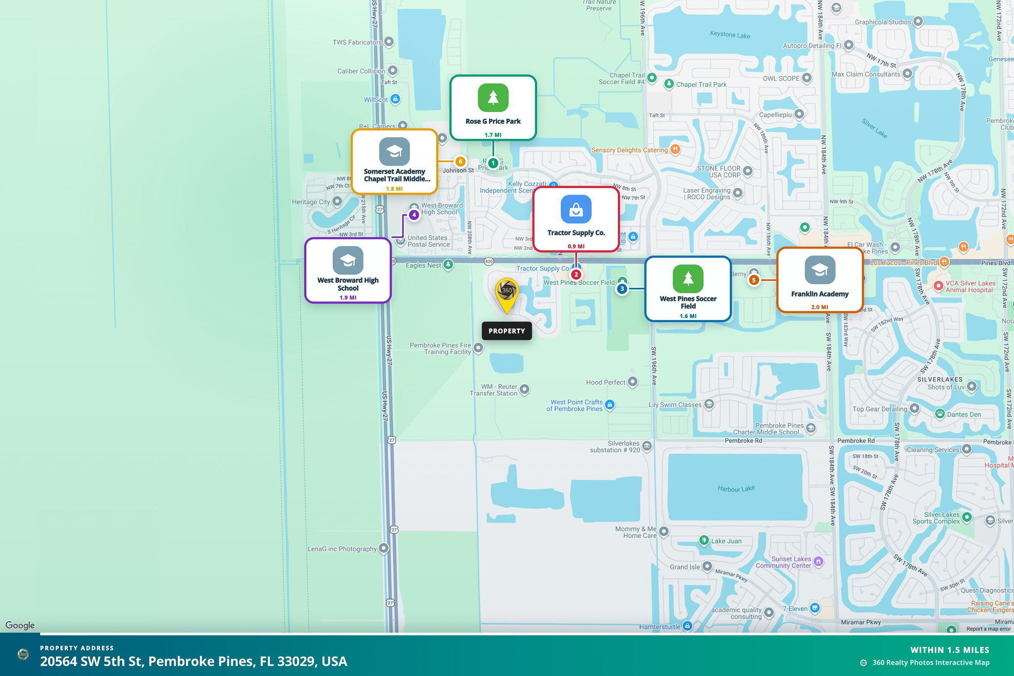Select the Silverlakes substation # 920 pin
Screen dimensions: 1014x676
[x=647, y=447]
